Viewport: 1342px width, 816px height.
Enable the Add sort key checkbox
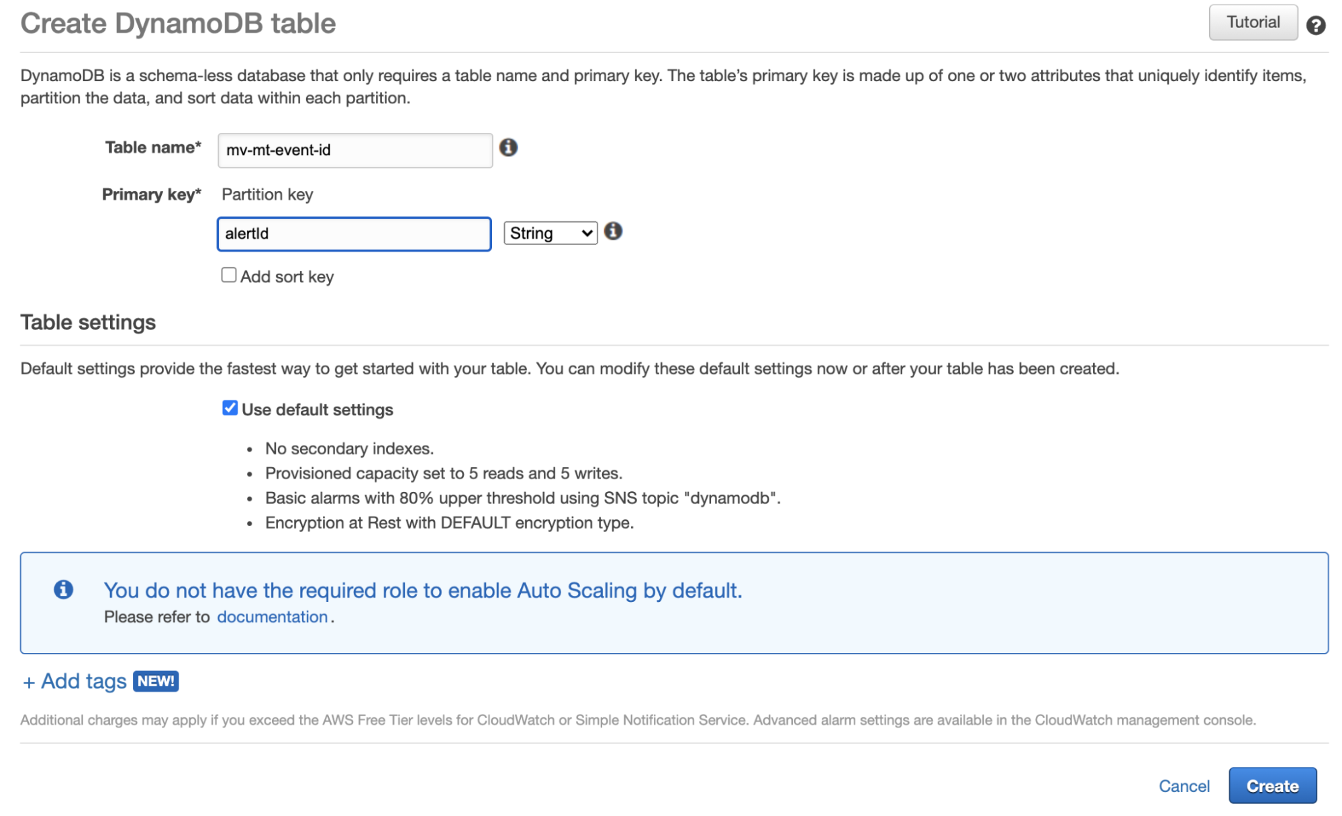pos(229,275)
